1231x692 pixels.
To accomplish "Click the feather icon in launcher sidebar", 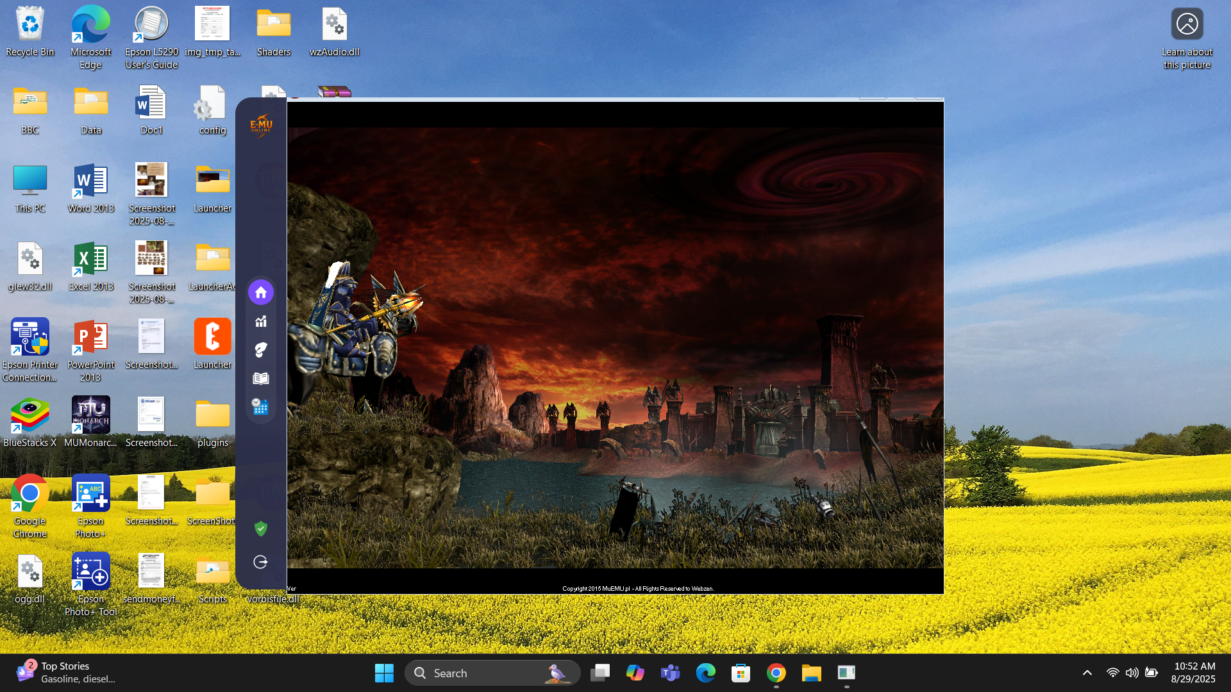I will (x=260, y=350).
